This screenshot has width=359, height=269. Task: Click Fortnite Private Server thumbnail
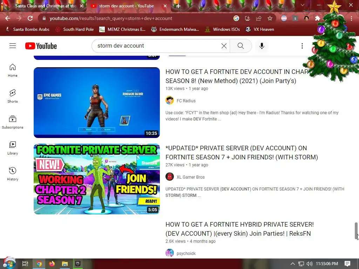pyautogui.click(x=97, y=179)
